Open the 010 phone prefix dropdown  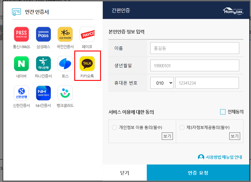[162, 83]
